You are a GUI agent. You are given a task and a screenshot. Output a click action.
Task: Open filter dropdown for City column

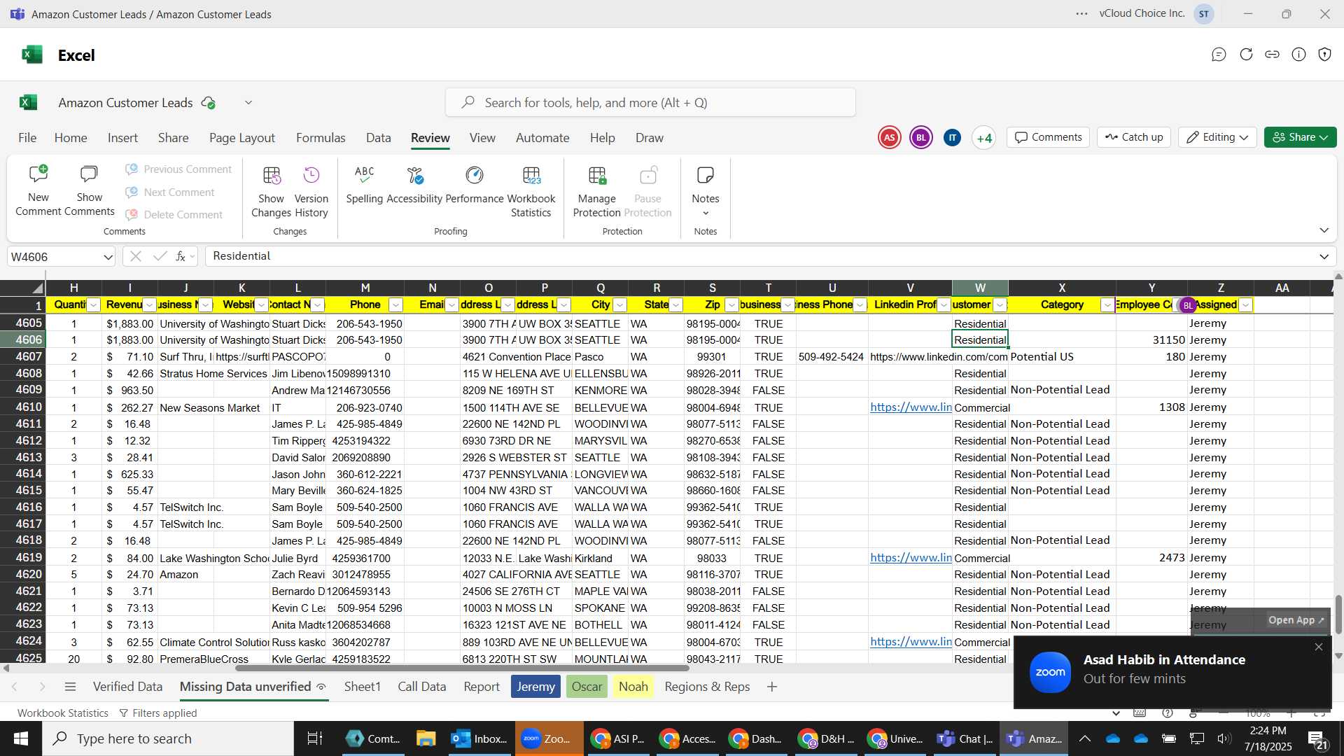619,305
